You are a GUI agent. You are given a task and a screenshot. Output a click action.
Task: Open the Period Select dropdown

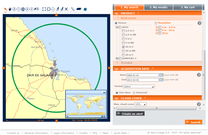click(x=139, y=87)
